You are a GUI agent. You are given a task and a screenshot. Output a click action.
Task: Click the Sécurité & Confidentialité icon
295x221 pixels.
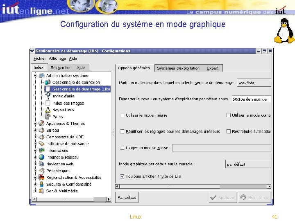click(41, 184)
